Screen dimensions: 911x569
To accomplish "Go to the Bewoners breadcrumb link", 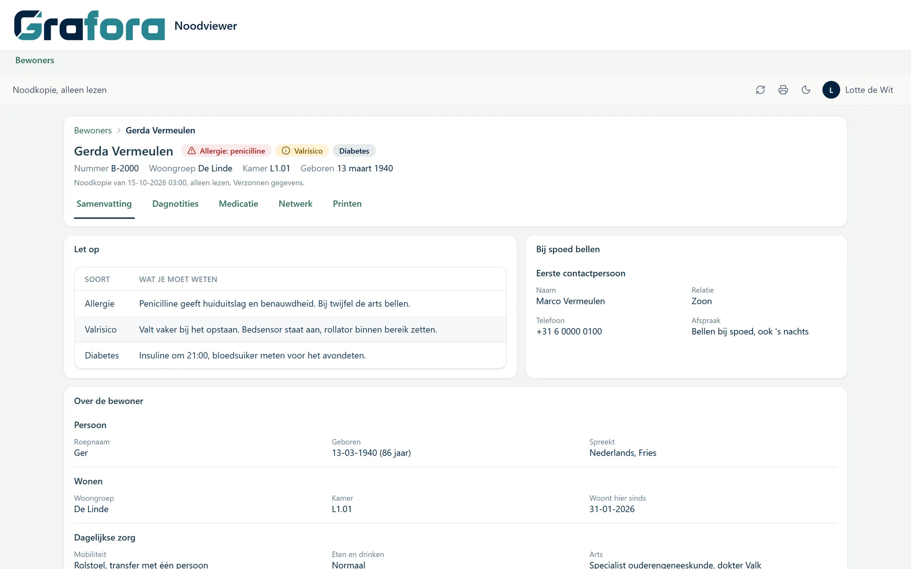I will [93, 130].
